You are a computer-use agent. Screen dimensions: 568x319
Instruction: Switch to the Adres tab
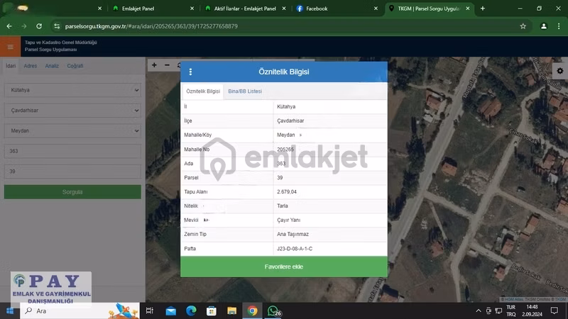pos(31,66)
